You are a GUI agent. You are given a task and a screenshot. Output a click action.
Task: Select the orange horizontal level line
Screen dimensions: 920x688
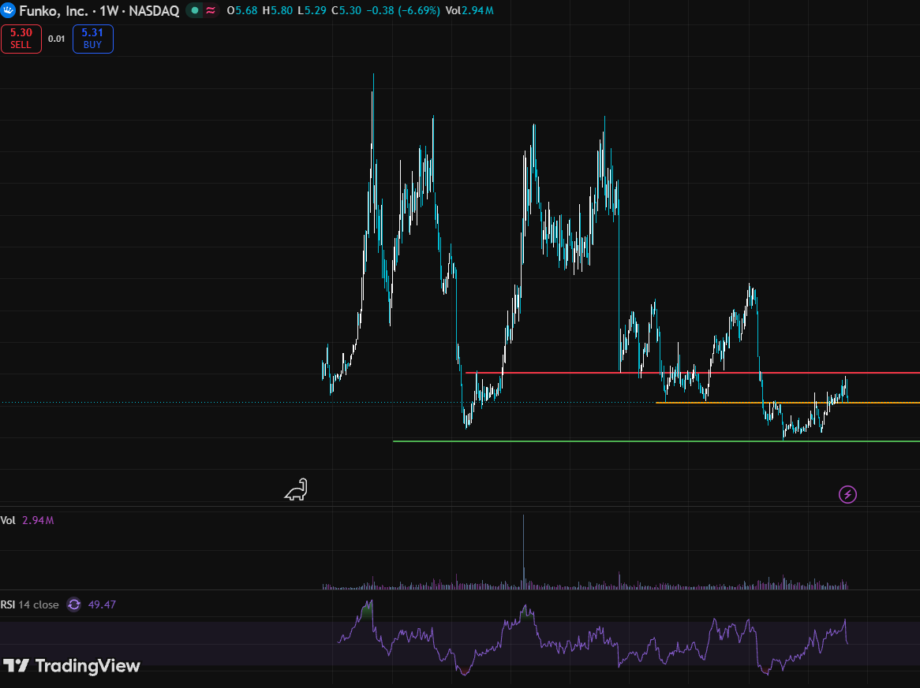[787, 403]
